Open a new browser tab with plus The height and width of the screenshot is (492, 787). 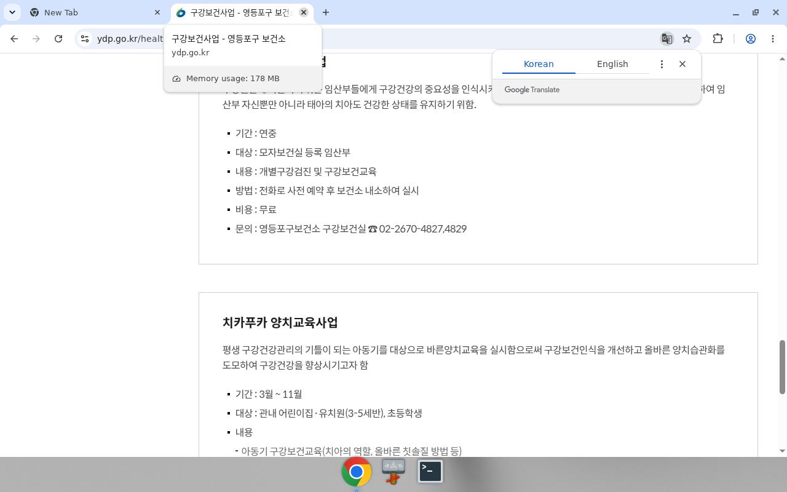point(326,12)
